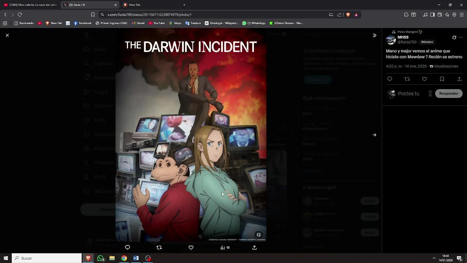The image size is (467, 263).
Task: Bookmark this page icon in address bar
Action: [93, 15]
